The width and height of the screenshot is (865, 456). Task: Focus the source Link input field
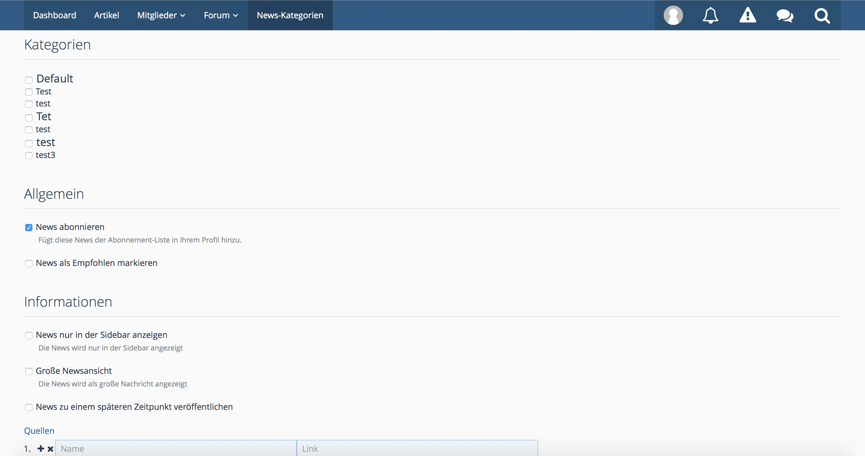(417, 449)
